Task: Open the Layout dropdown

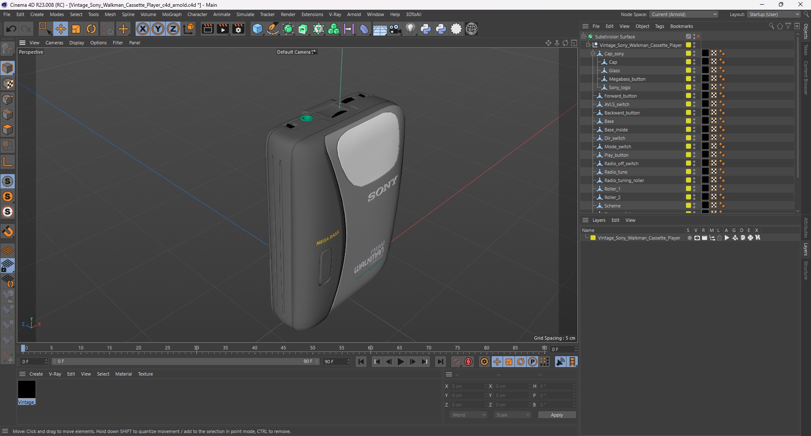Action: 773,14
